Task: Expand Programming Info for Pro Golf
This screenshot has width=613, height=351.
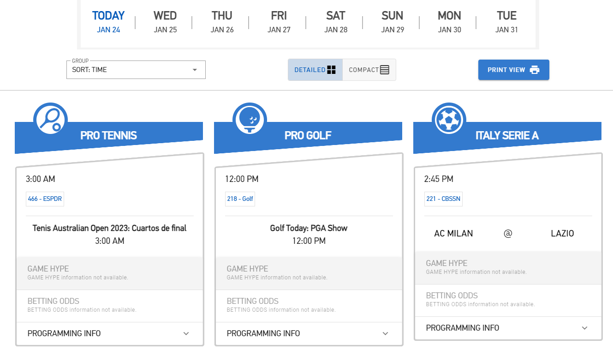Action: tap(309, 333)
